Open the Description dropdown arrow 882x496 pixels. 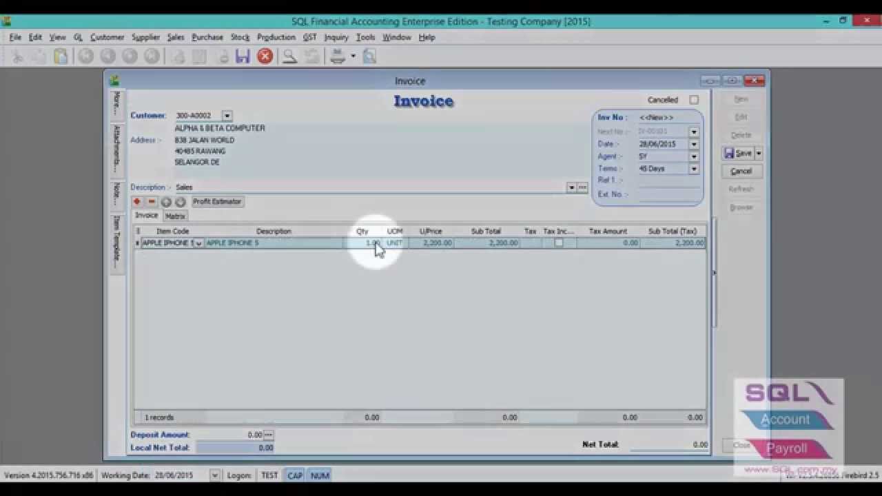[x=571, y=187]
